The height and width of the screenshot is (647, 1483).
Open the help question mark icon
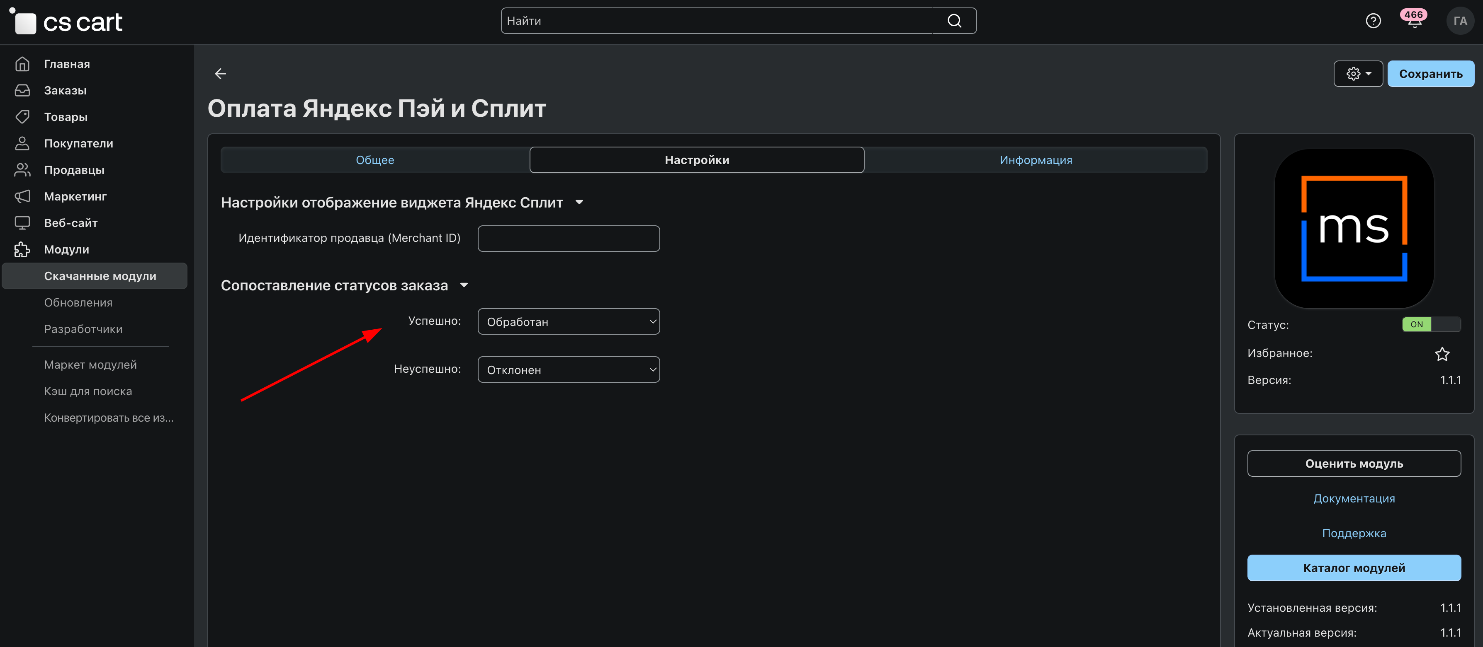point(1373,21)
